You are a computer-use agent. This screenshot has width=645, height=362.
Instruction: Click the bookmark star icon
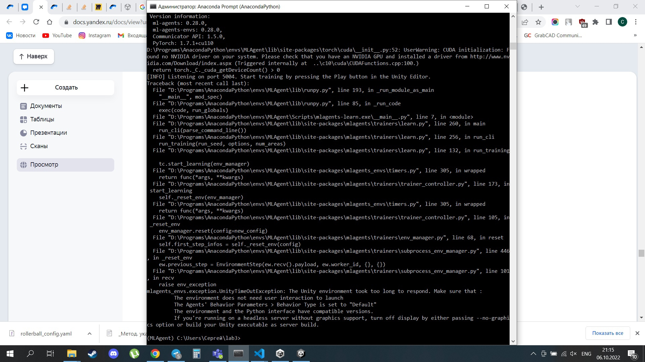point(539,22)
